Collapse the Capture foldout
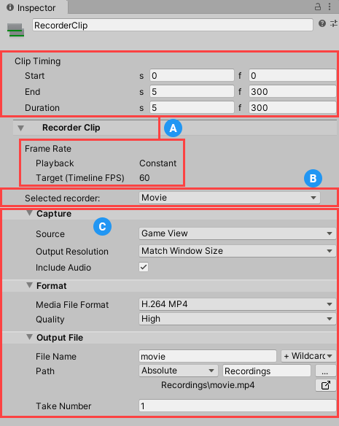Screen dimensions: 339x426 [29, 213]
